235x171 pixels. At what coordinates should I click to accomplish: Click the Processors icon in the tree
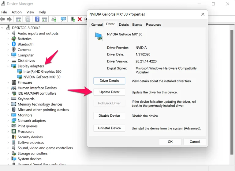[14, 132]
